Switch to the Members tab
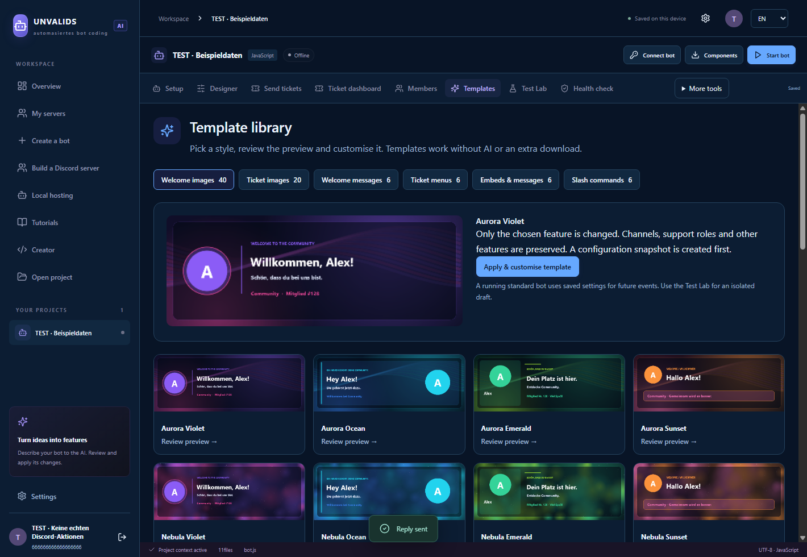The width and height of the screenshot is (807, 557). pyautogui.click(x=416, y=89)
